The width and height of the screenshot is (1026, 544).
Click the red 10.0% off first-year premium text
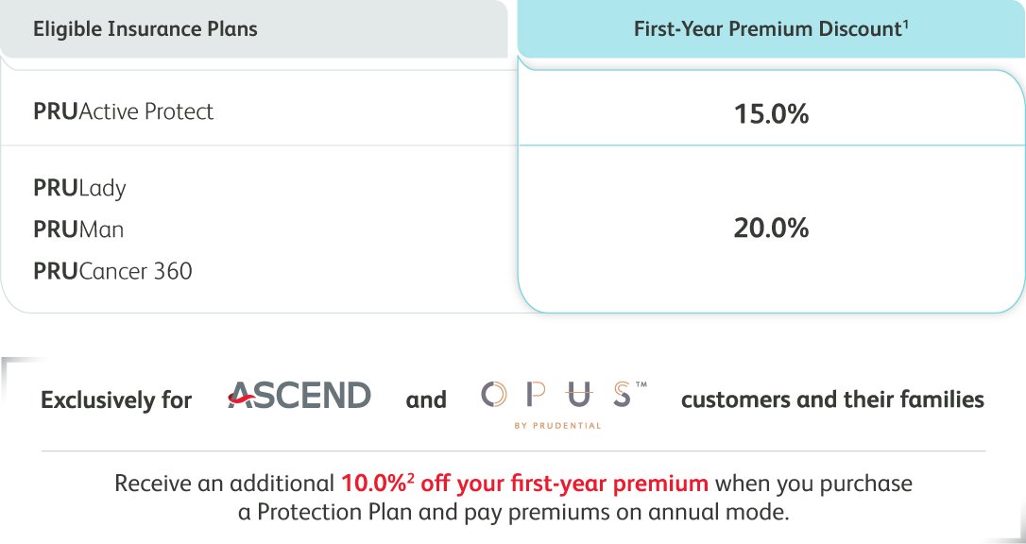[524, 484]
